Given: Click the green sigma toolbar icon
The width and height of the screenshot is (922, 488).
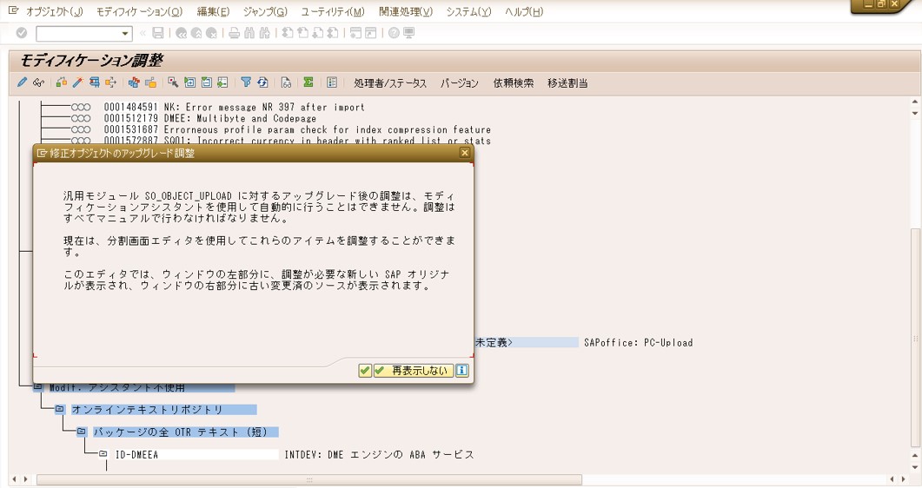Looking at the screenshot, I should click(x=308, y=82).
